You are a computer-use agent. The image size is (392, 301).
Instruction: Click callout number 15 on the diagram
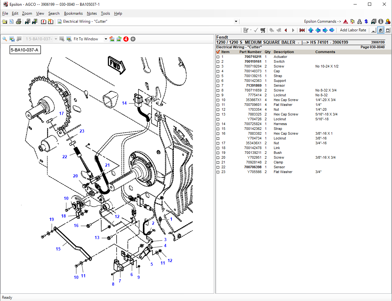58,249
